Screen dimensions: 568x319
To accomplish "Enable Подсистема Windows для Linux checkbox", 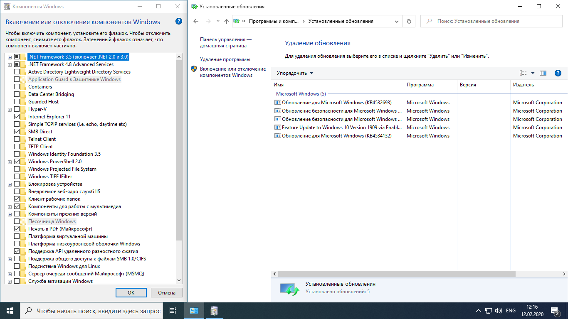I will (17, 266).
